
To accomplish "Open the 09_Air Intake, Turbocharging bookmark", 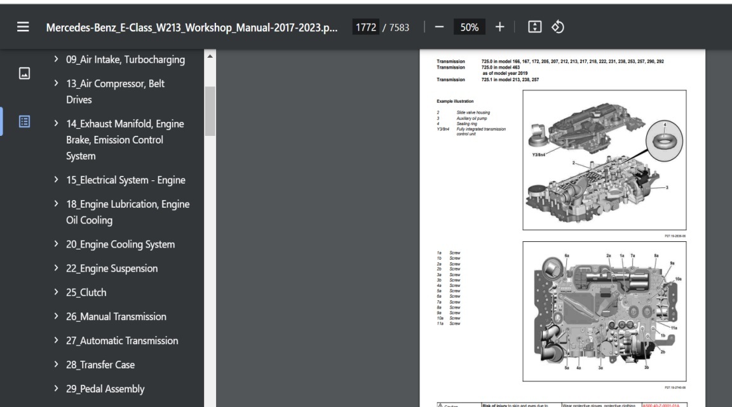I will tap(125, 60).
